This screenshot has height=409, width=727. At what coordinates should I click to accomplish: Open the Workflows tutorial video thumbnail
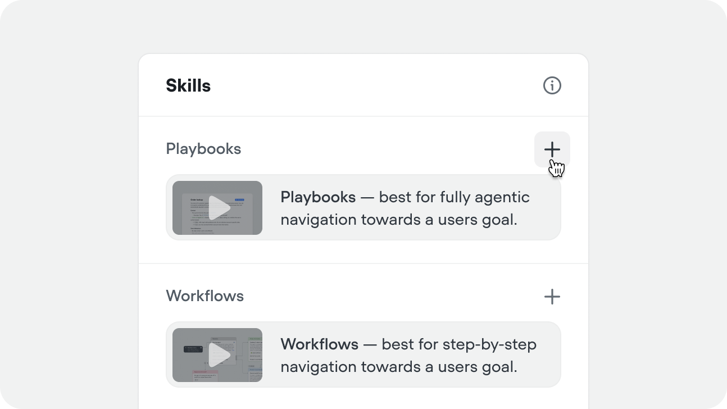point(217,355)
